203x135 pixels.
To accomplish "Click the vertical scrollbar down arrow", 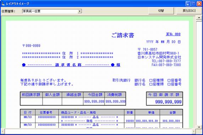I will pos(199,127).
